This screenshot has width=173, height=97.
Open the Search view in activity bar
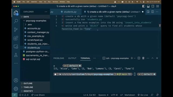[16, 21]
